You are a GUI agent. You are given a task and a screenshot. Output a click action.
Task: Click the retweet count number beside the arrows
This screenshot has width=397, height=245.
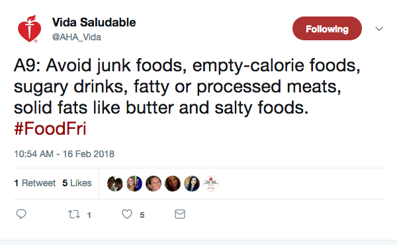[89, 215]
